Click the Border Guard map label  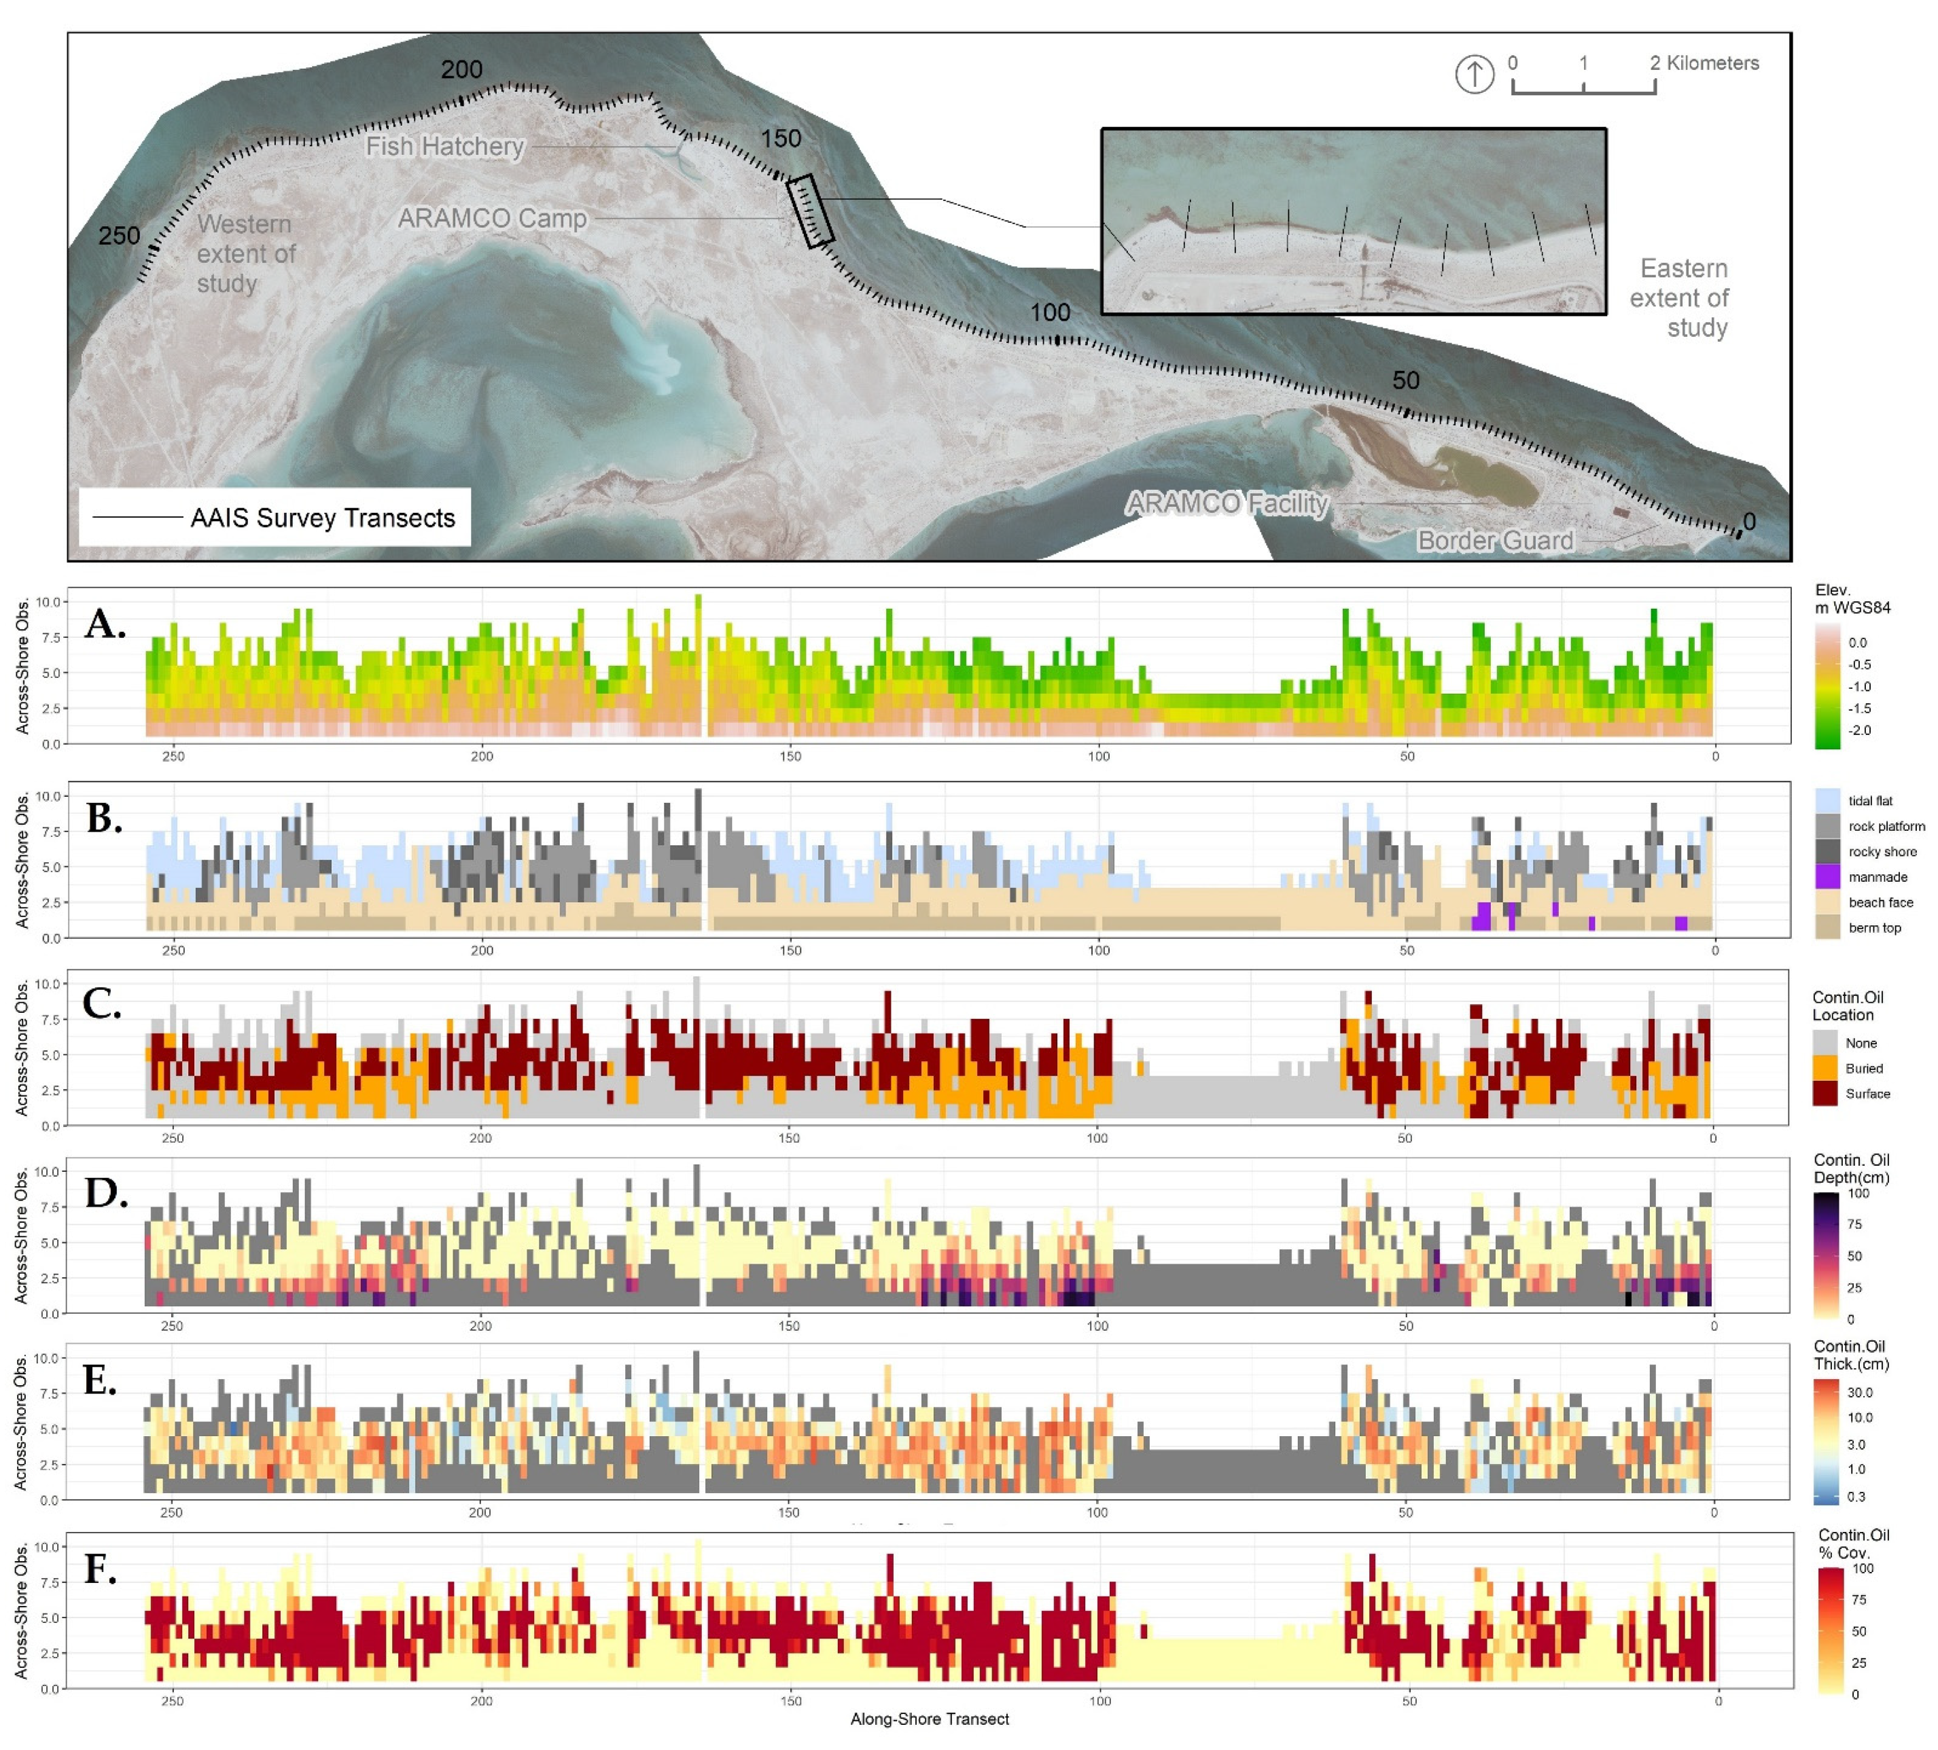click(x=1495, y=541)
